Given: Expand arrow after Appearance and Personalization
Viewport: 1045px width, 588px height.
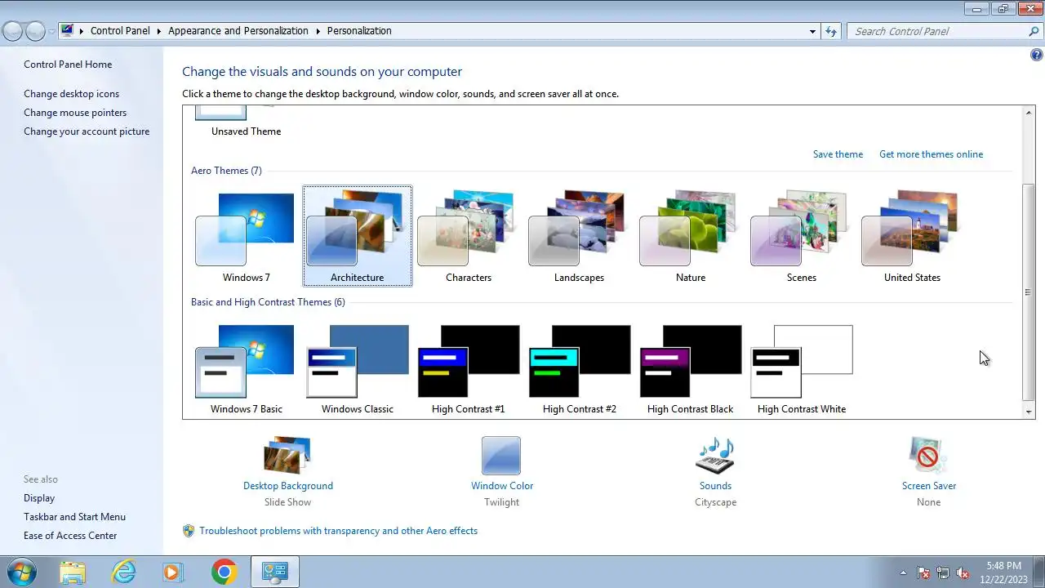Looking at the screenshot, I should click(318, 31).
